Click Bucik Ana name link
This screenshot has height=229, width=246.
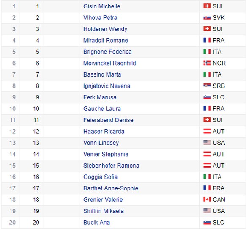point(96,222)
